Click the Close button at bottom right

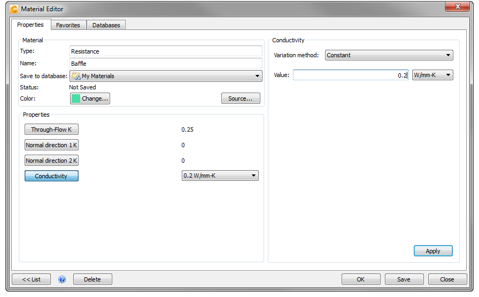pos(447,279)
